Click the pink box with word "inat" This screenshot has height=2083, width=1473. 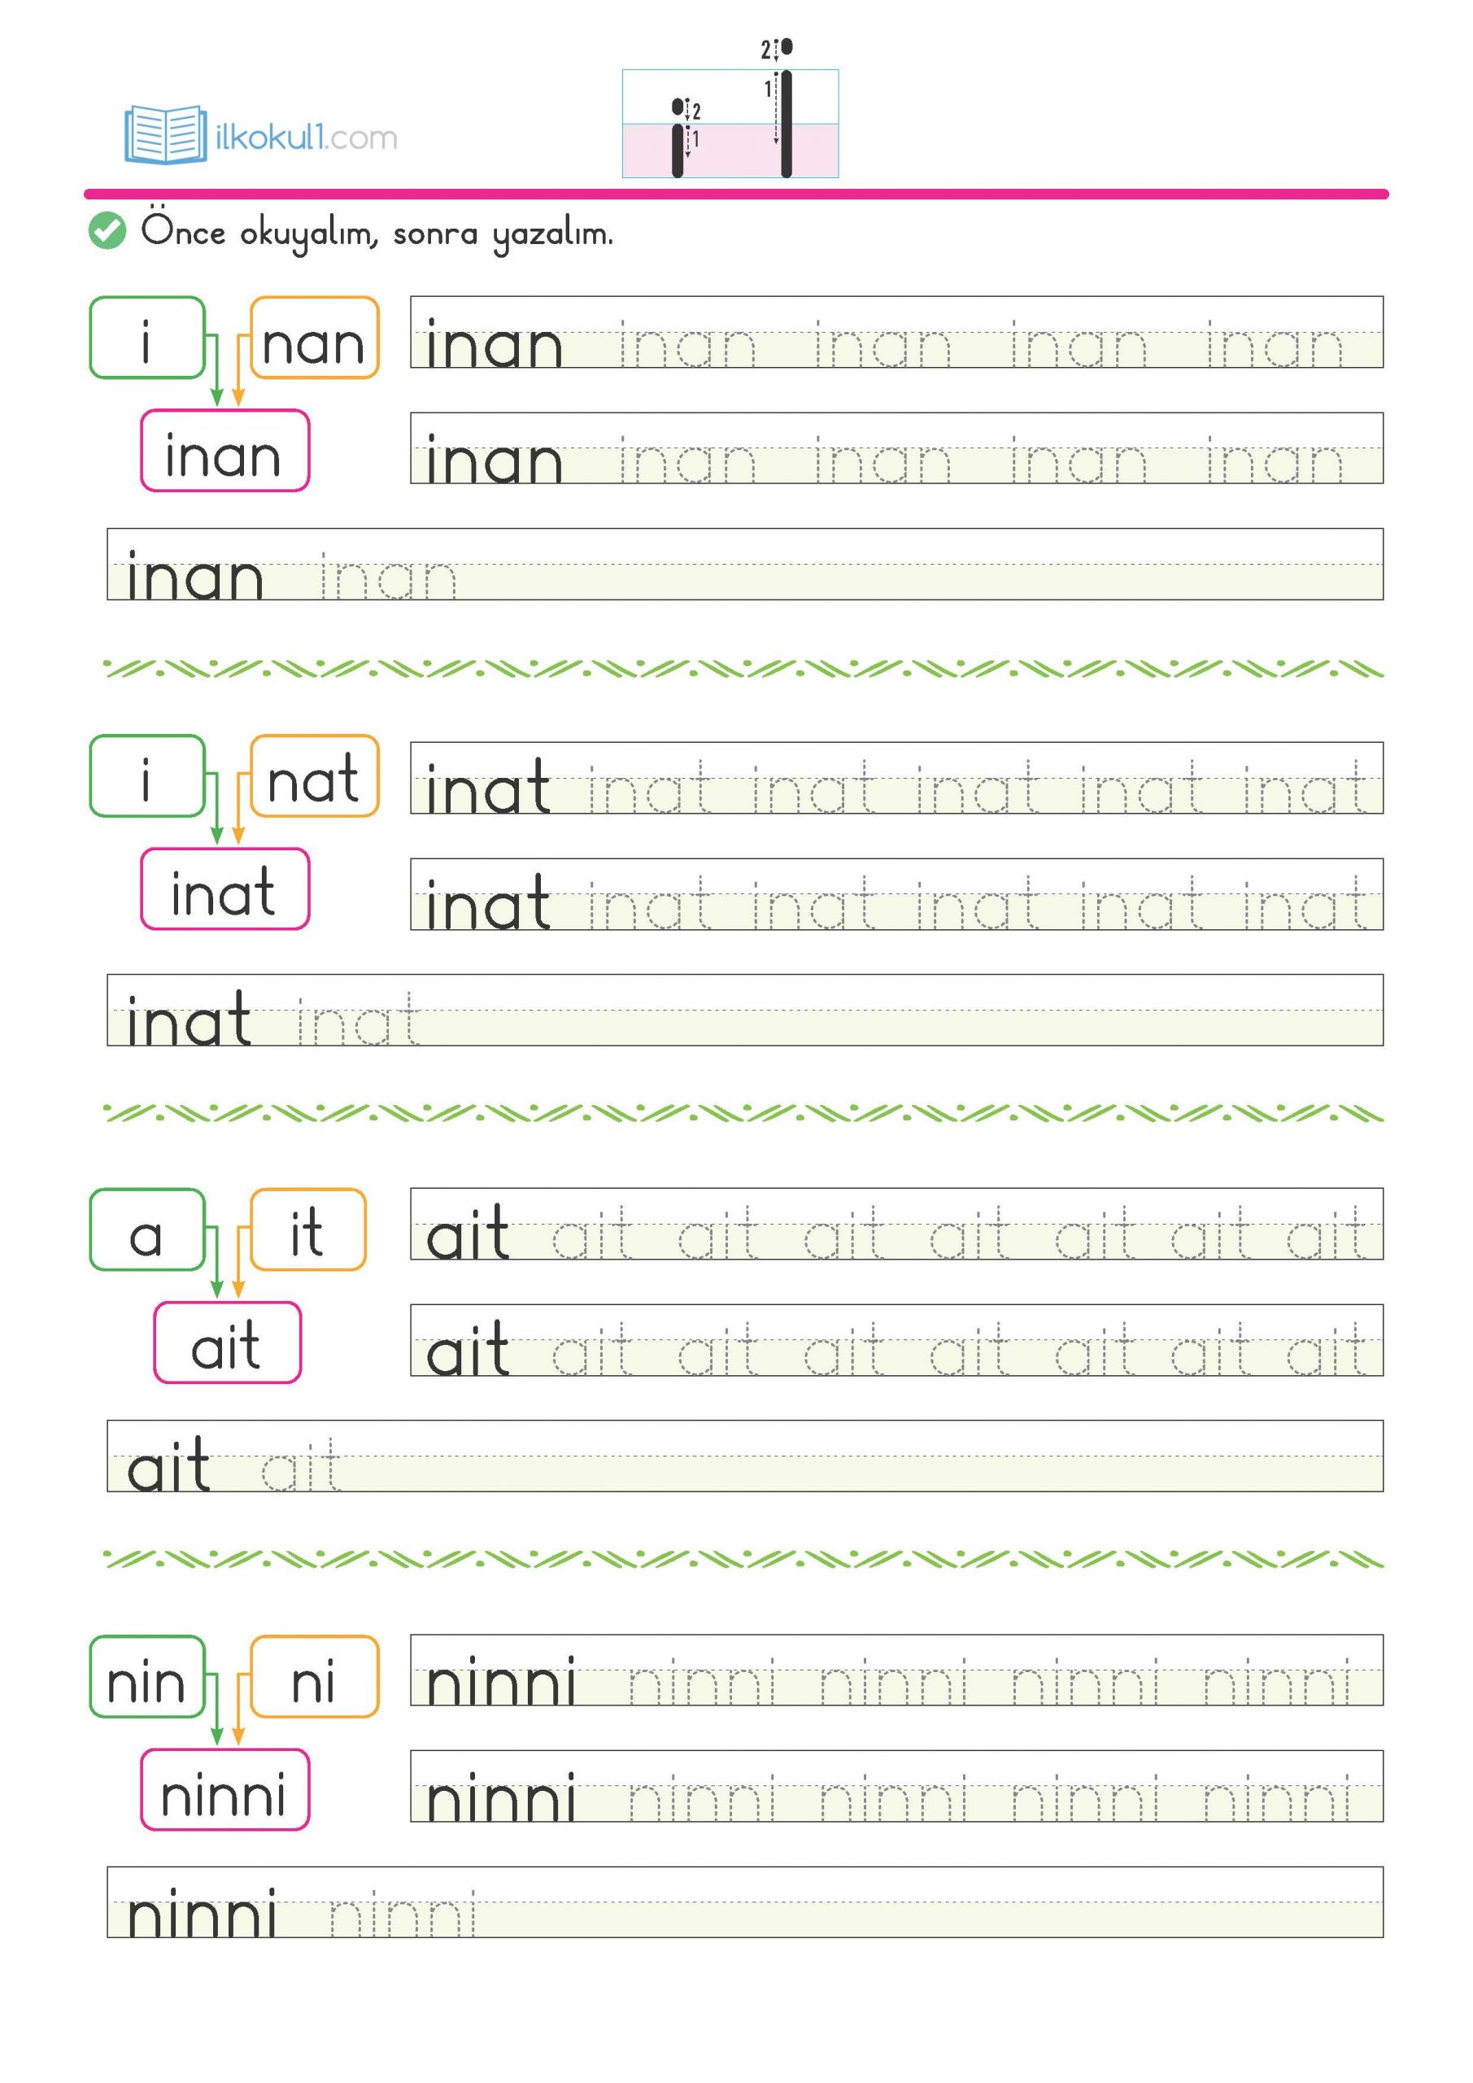(225, 889)
